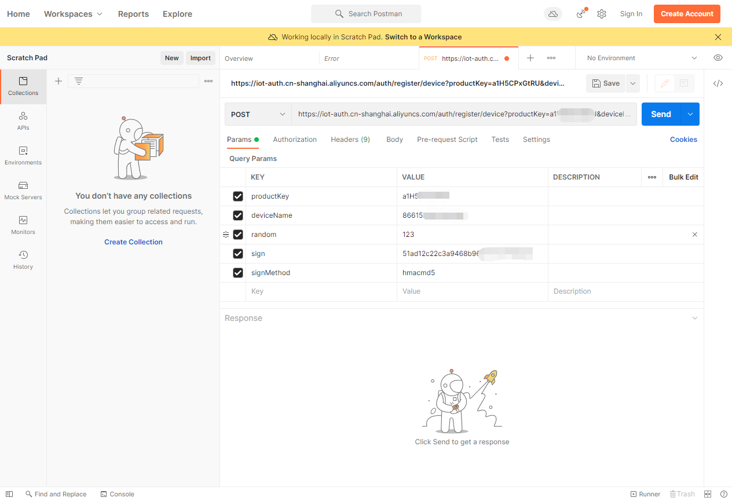This screenshot has width=732, height=501.
Task: Click the Save request button
Action: (606, 83)
